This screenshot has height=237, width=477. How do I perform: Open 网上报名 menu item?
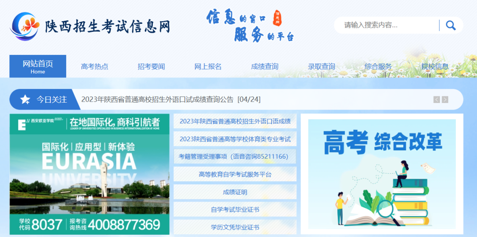point(208,66)
